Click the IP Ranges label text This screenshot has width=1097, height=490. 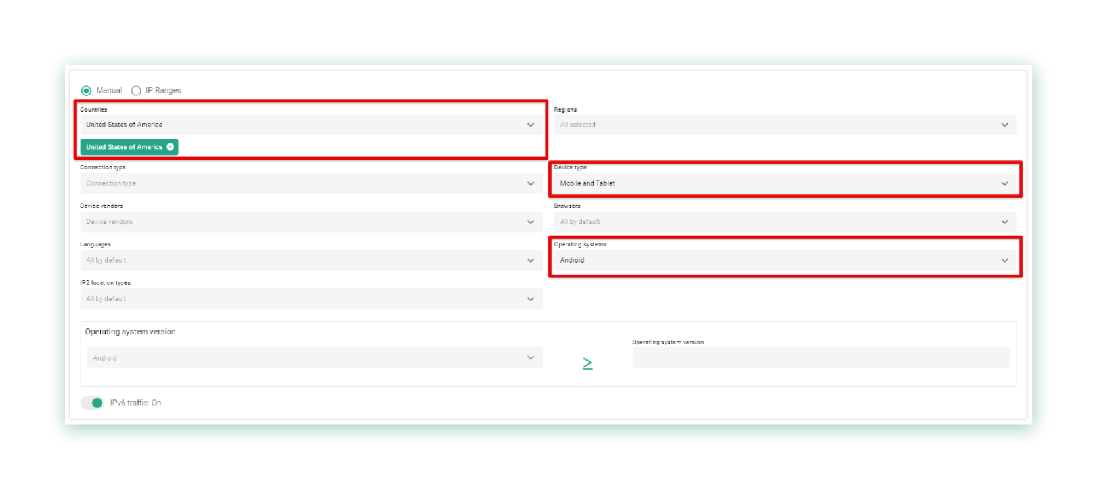tap(163, 91)
